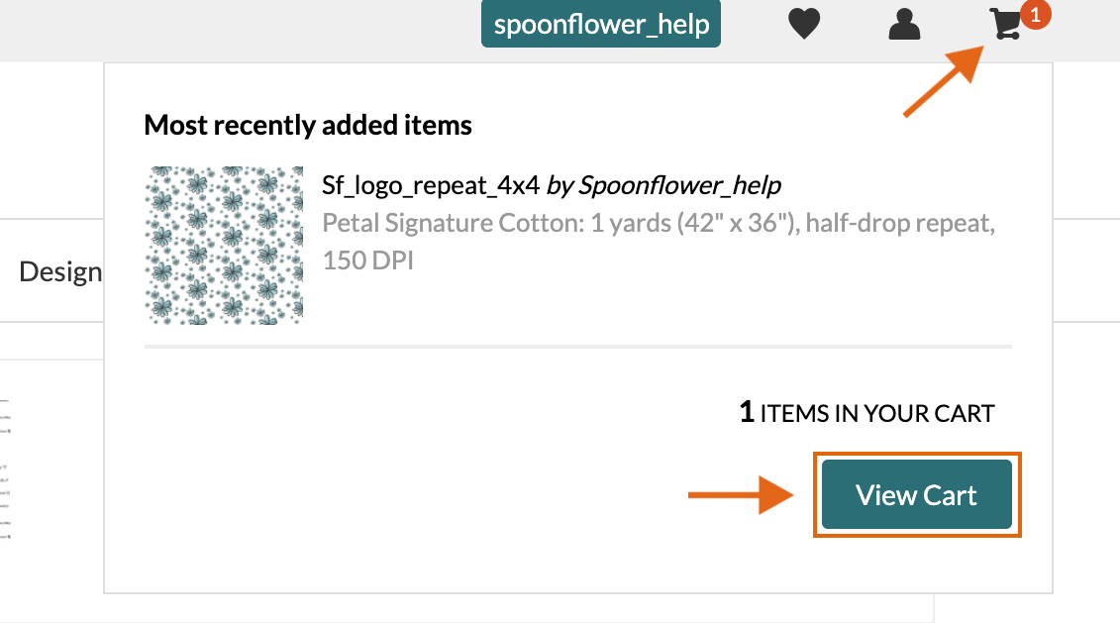Viewport: 1120px width, 623px height.
Task: Click the small document preview at left edge
Action: [5, 467]
